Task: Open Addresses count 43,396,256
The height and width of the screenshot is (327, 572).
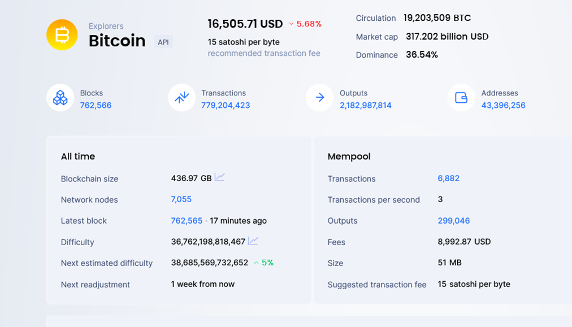Action: (x=504, y=106)
